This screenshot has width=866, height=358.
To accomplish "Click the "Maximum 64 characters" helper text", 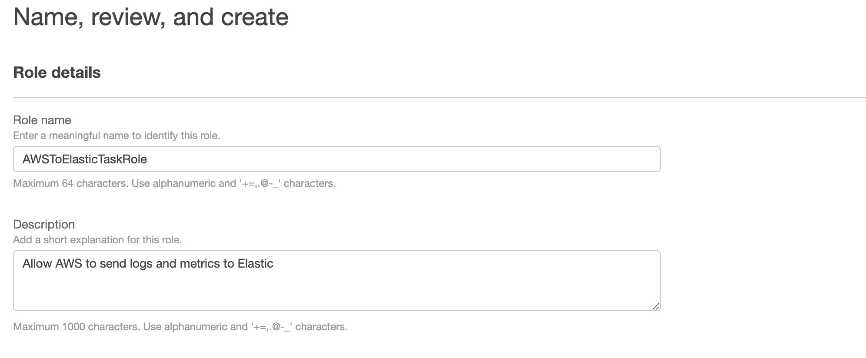I will (x=70, y=183).
